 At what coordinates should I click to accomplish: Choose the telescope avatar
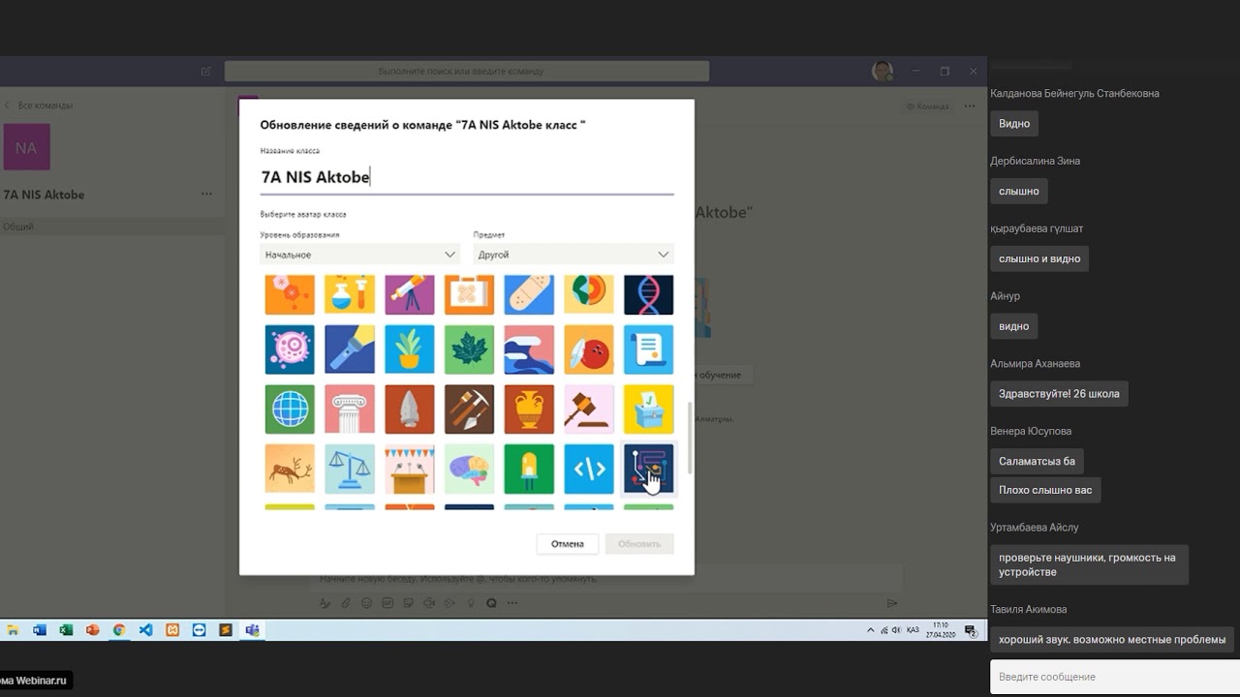pos(410,294)
